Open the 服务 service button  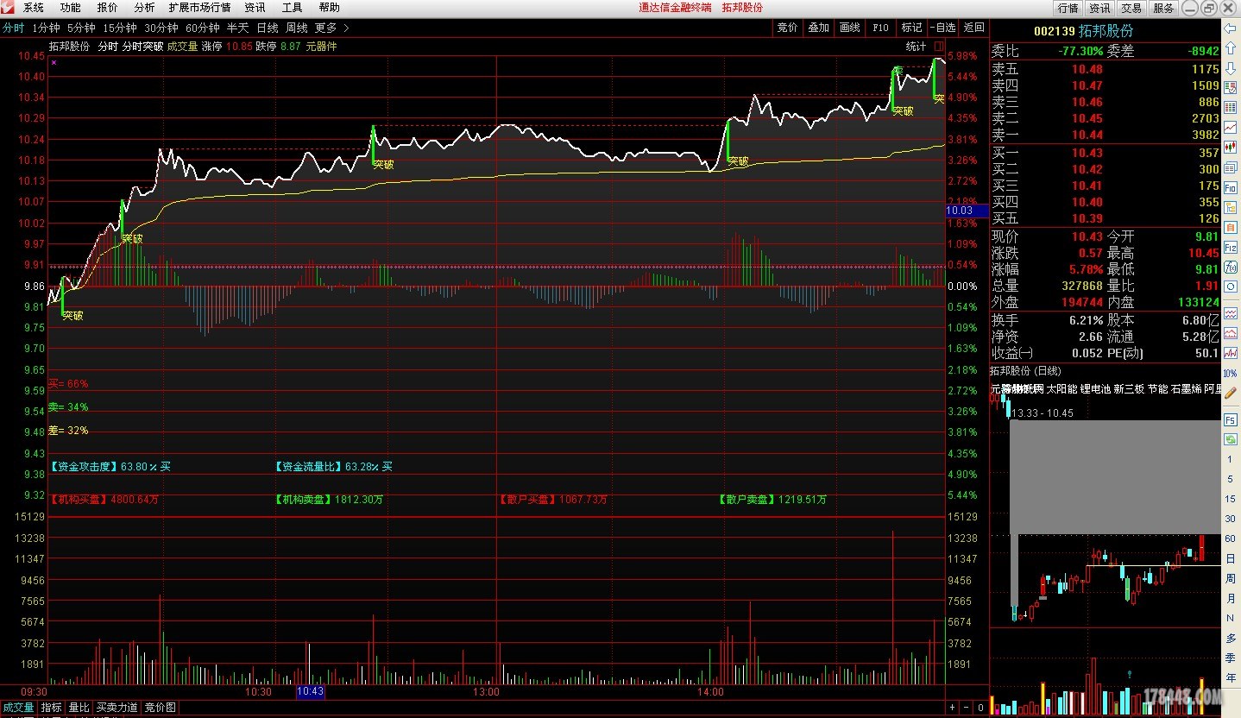(x=1163, y=8)
